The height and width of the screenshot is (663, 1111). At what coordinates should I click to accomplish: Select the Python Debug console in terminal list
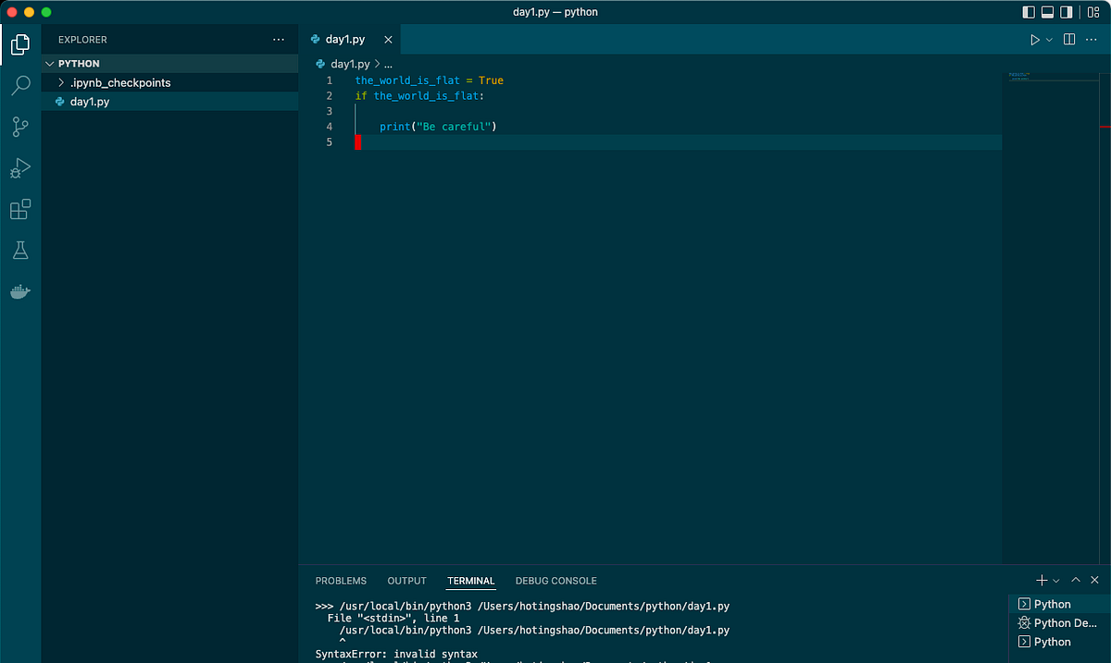pyautogui.click(x=1058, y=622)
